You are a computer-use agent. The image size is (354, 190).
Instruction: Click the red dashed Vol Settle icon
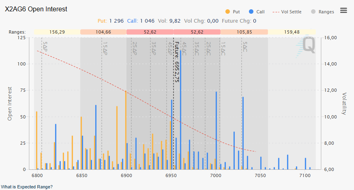click(275, 12)
